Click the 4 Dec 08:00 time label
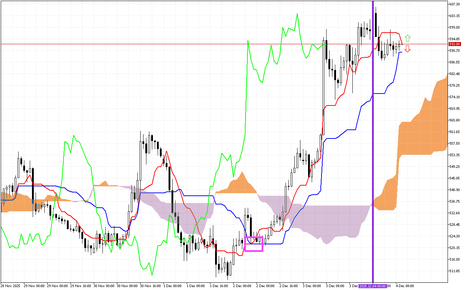This screenshot has height=290, width=465. pyautogui.click(x=405, y=286)
